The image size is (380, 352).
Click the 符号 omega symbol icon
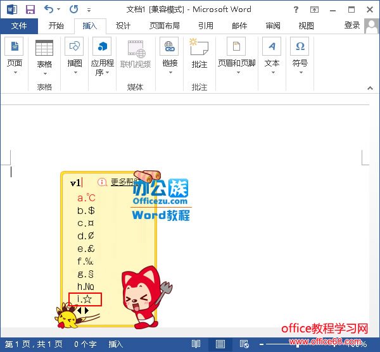(x=300, y=46)
